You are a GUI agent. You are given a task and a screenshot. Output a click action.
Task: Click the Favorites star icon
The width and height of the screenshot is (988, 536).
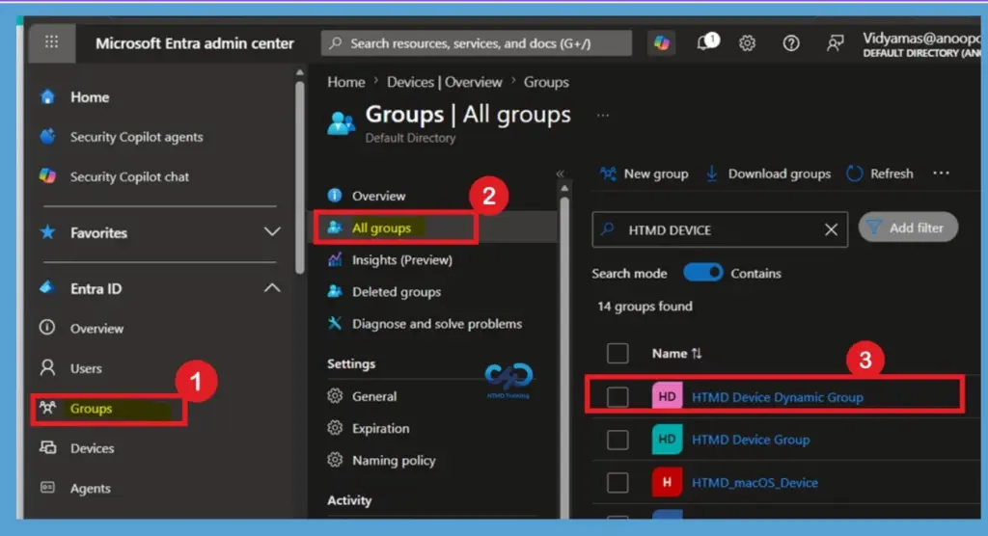48,232
